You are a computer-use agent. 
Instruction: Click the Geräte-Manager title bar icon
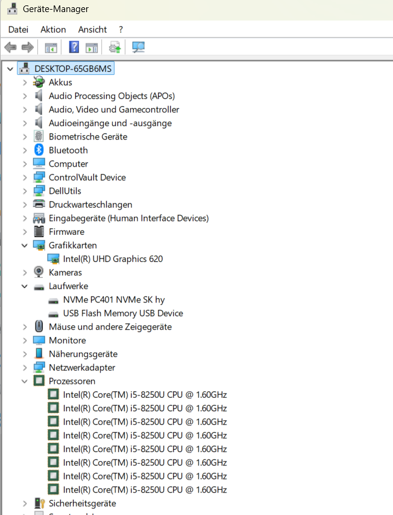click(12, 8)
